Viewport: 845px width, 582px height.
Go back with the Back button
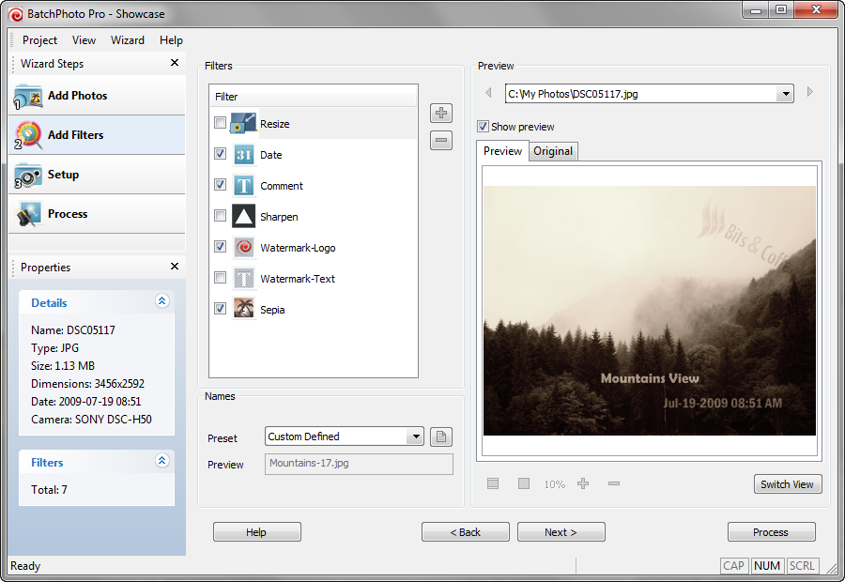(x=465, y=532)
